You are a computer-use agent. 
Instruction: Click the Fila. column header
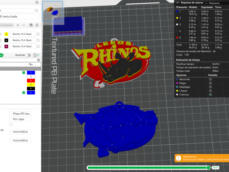pos(31,64)
